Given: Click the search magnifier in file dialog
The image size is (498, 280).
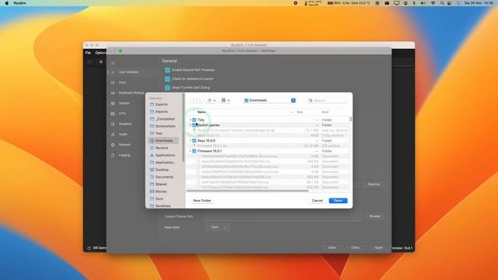Looking at the screenshot, I should pos(310,100).
